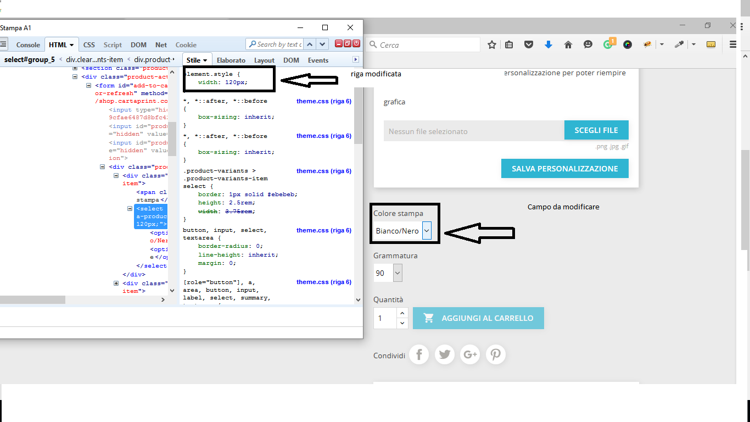Click the Twitter share icon

tap(445, 354)
